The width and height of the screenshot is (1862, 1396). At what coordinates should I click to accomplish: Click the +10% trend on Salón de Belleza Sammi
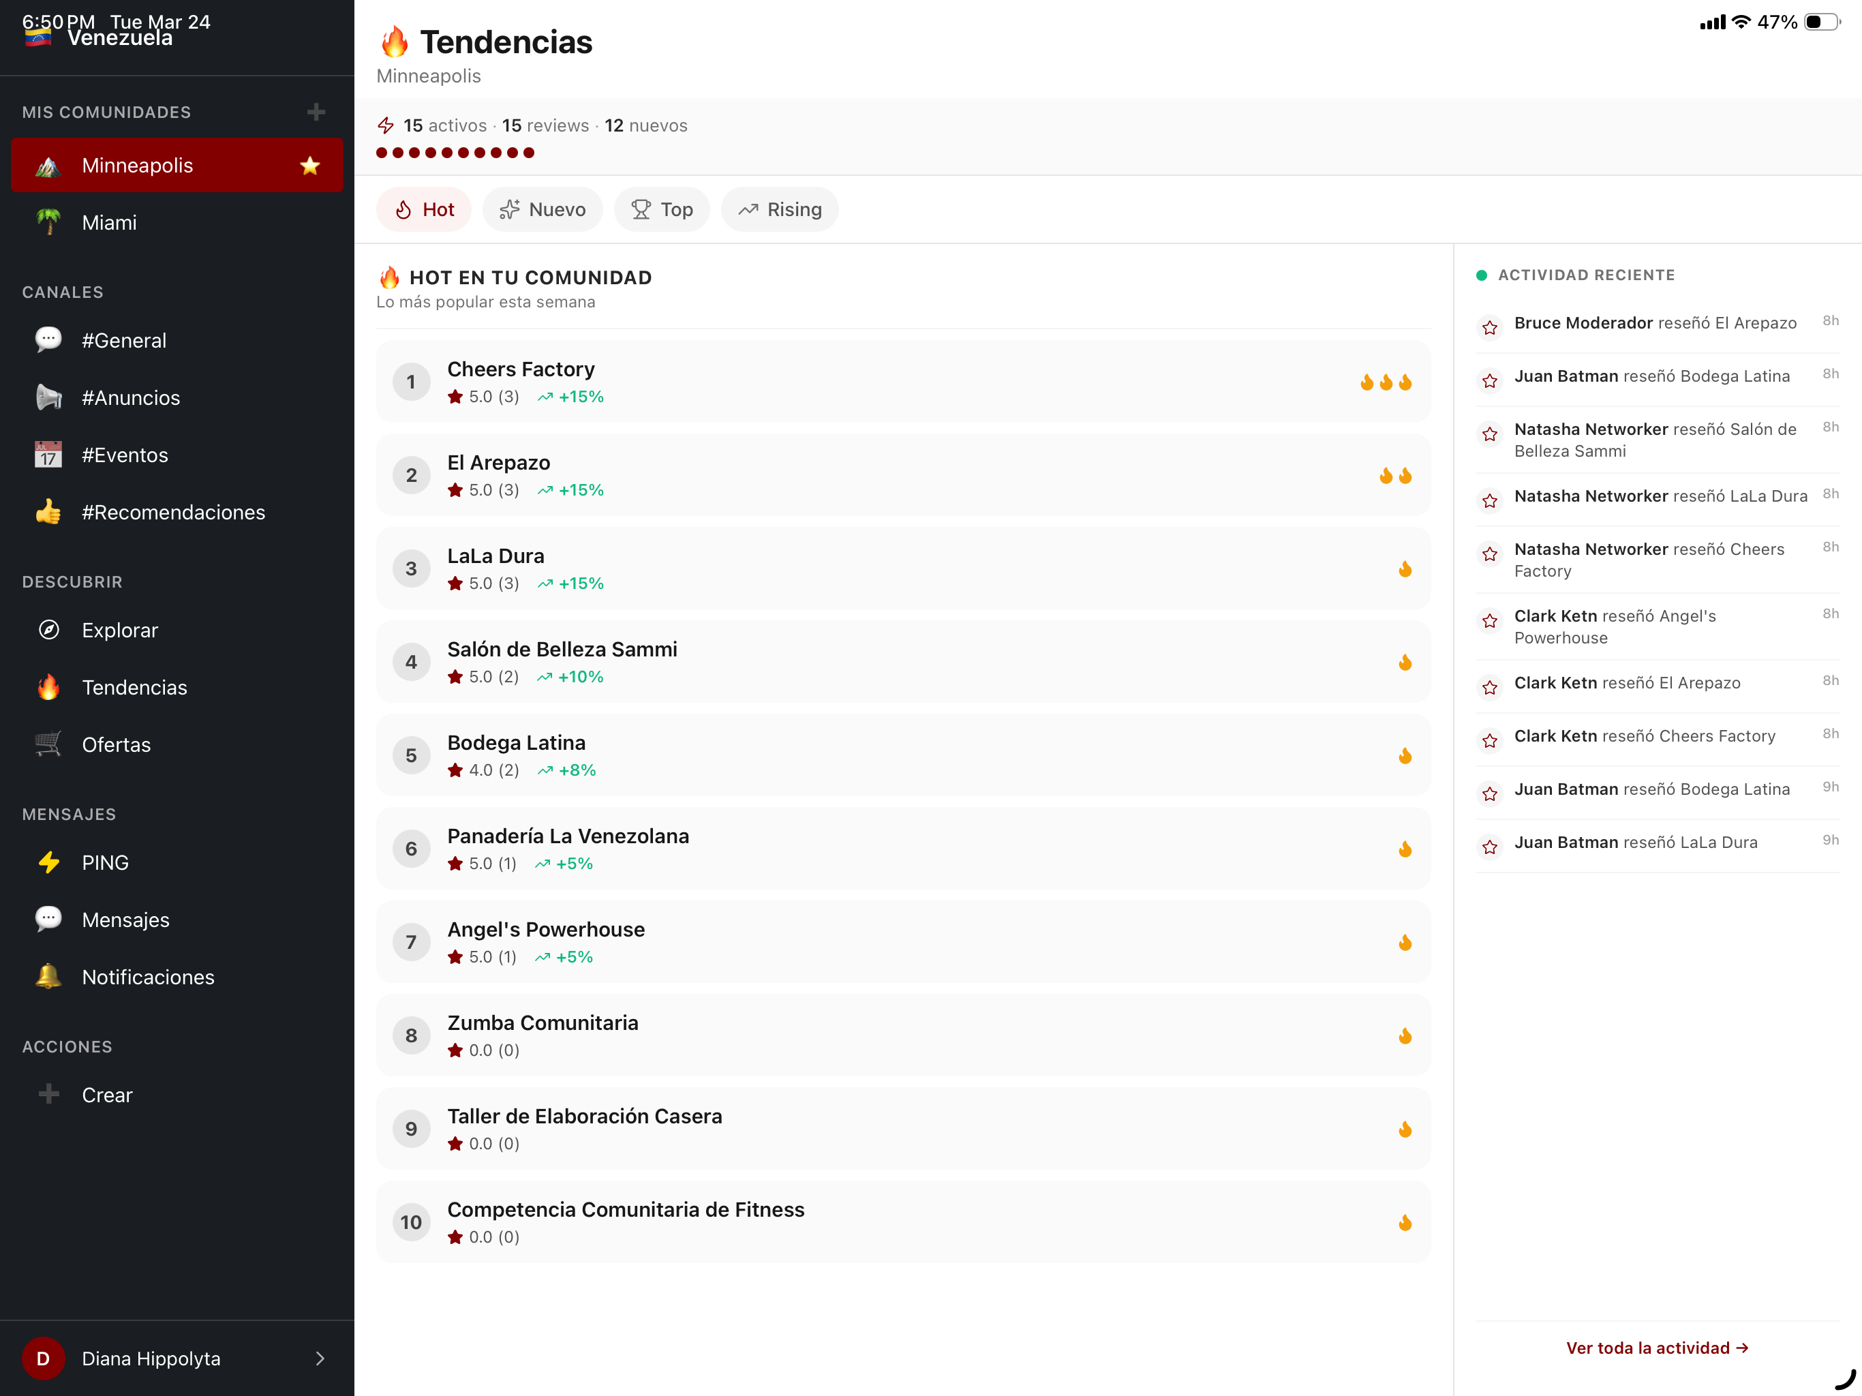(x=570, y=677)
